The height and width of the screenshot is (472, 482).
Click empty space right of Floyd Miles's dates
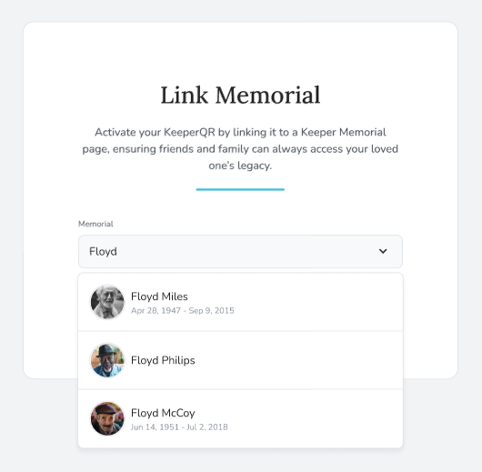[x=316, y=310]
